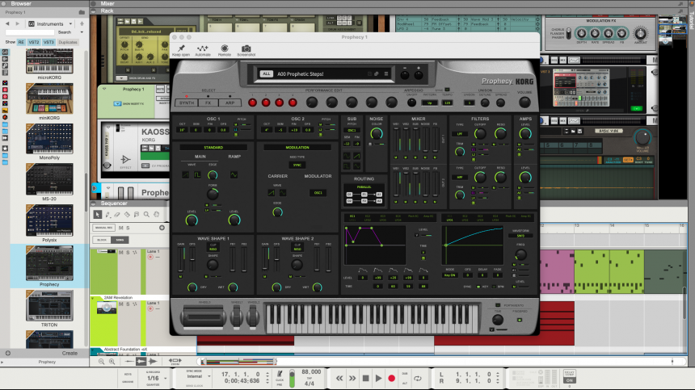695x390 pixels.
Task: Toggle the VST3 filter in browser
Action: pyautogui.click(x=48, y=42)
